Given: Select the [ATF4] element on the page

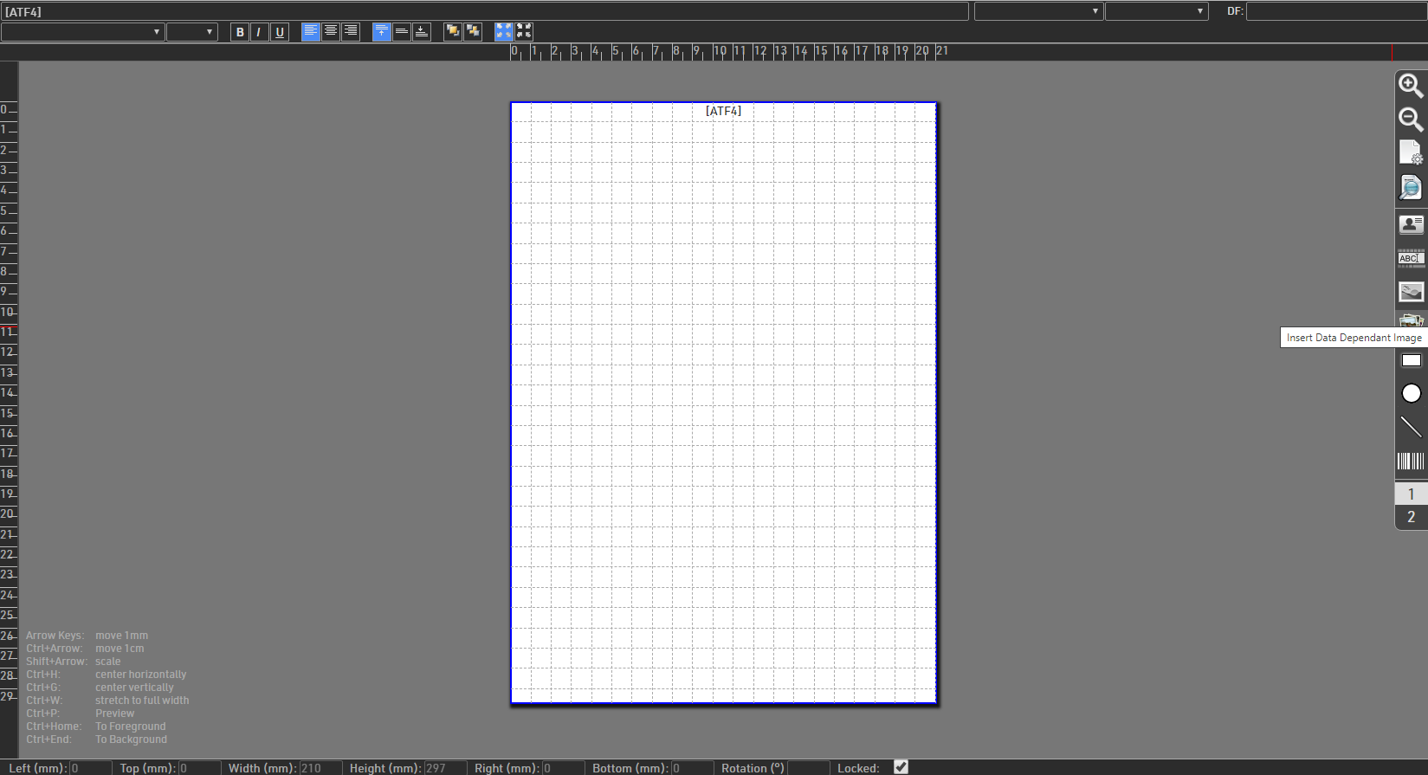Looking at the screenshot, I should (723, 111).
